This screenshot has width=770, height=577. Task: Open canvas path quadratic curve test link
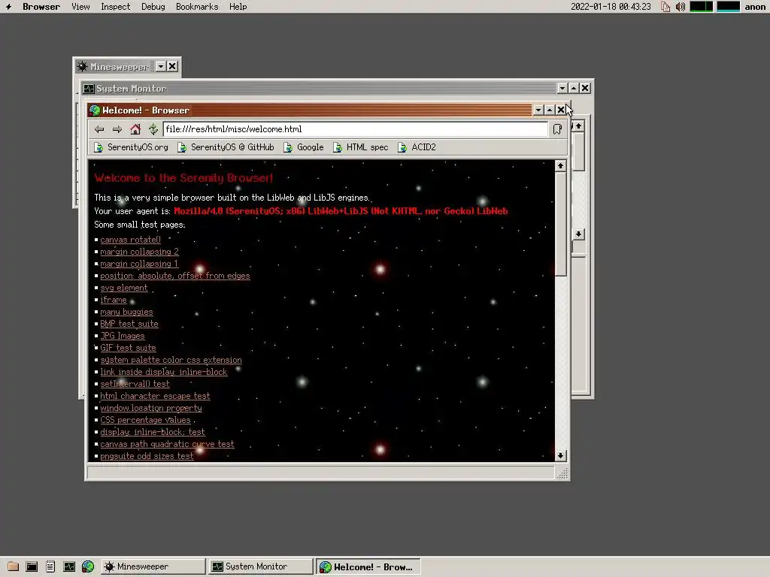pyautogui.click(x=168, y=444)
